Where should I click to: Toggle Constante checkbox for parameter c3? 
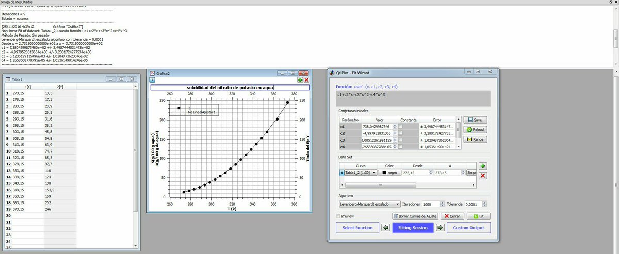point(400,140)
